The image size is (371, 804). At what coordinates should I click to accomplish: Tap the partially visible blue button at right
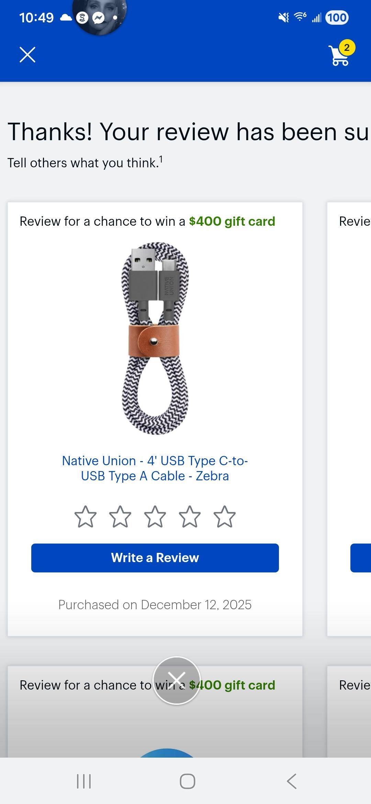click(361, 558)
